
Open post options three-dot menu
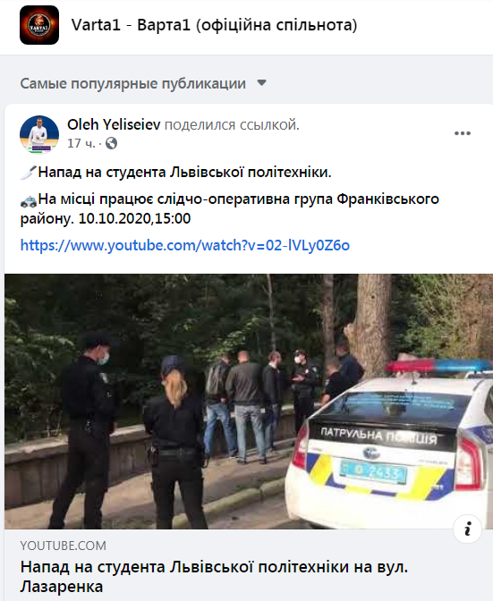462,133
